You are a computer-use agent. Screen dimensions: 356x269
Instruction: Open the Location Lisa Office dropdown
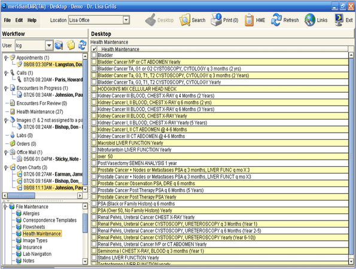[x=126, y=20]
